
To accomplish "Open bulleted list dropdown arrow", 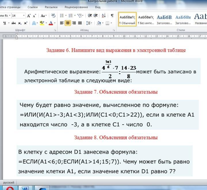I will 66,15.
